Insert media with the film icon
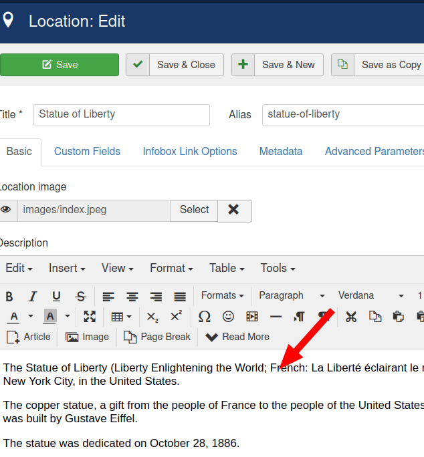The image size is (424, 457). click(x=252, y=317)
